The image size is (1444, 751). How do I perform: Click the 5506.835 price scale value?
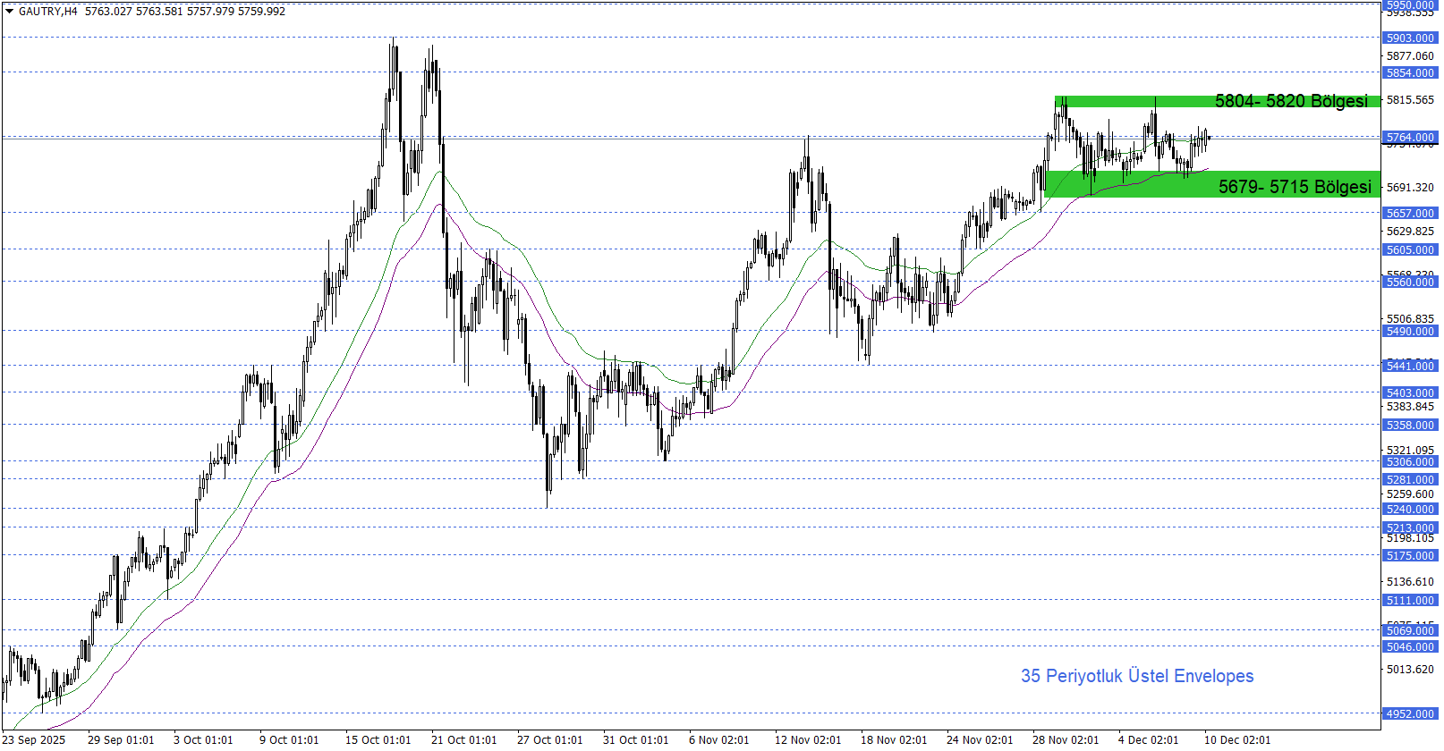pos(1410,318)
